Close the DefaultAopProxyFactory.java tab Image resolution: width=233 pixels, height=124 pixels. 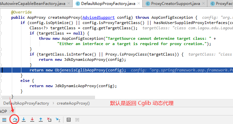click(x=139, y=3)
